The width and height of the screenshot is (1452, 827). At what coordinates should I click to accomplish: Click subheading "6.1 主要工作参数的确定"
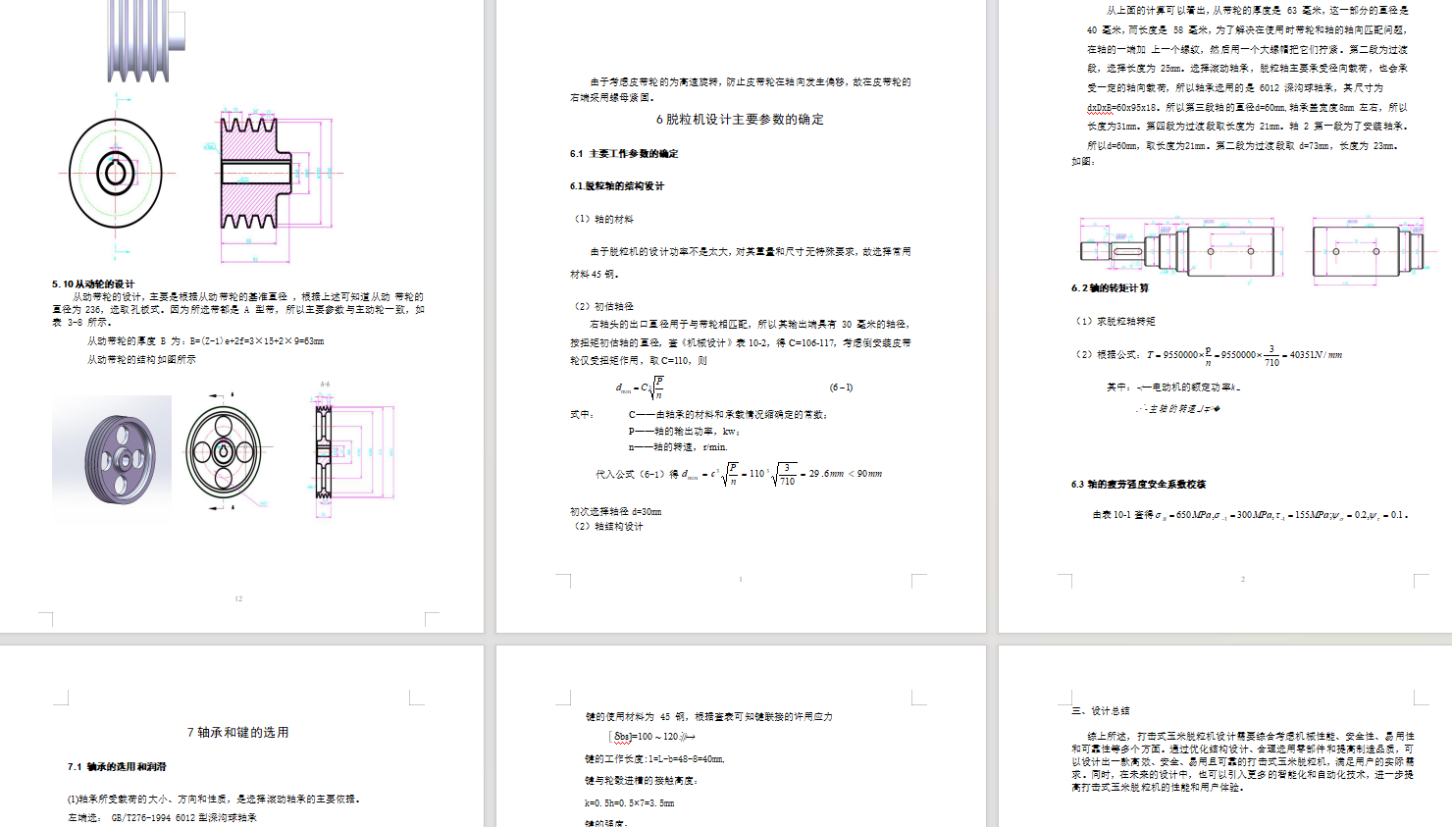point(624,154)
